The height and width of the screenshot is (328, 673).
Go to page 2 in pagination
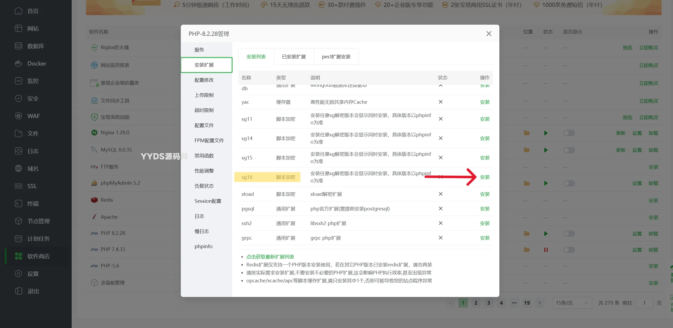475,303
